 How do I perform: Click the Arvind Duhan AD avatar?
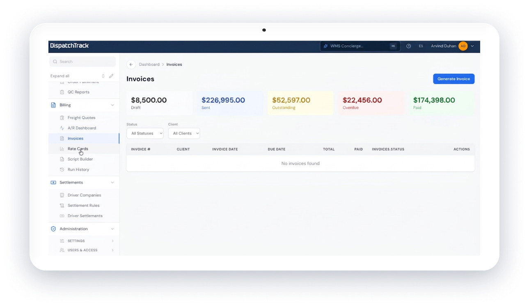coord(463,46)
